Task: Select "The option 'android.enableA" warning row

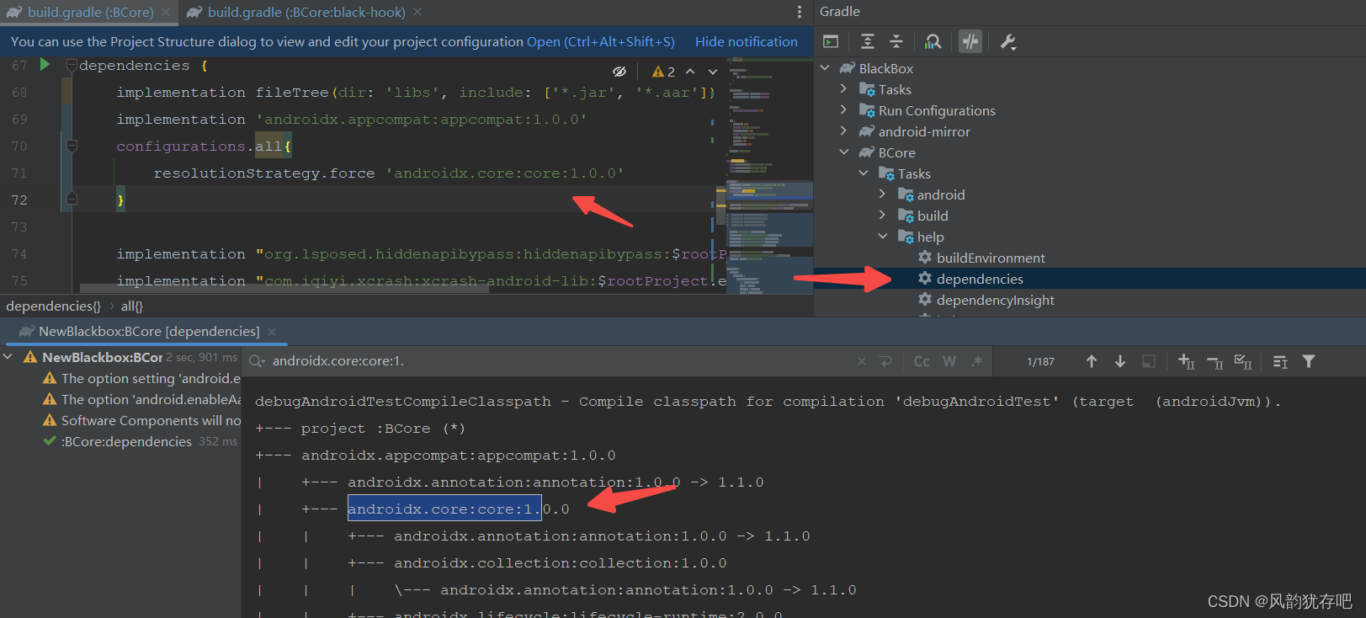Action: pyautogui.click(x=141, y=399)
